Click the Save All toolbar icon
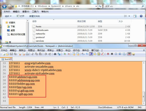This screenshot has width=146, height=111. click(x=15, y=54)
